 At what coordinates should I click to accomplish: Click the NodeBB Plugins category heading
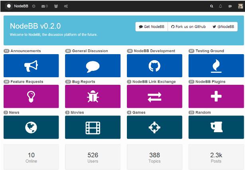[x=210, y=82]
